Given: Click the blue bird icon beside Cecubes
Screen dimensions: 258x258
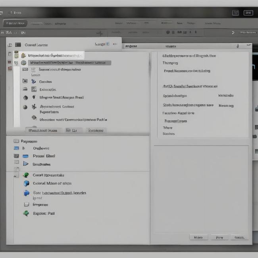Looking at the screenshot, I should [x=34, y=81].
